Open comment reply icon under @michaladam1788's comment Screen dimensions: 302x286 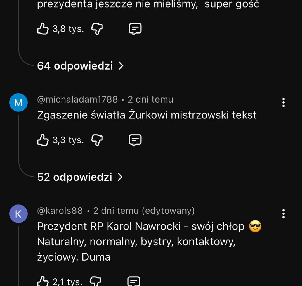coord(135,140)
